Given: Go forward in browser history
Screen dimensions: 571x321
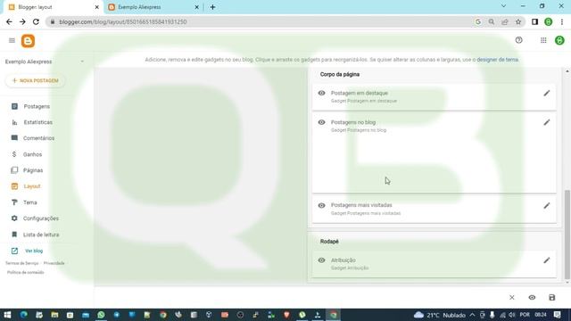Looking at the screenshot, I should pos(22,21).
